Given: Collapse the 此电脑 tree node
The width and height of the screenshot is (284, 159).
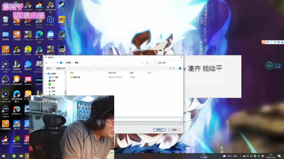Looking at the screenshot, I should tap(45, 74).
